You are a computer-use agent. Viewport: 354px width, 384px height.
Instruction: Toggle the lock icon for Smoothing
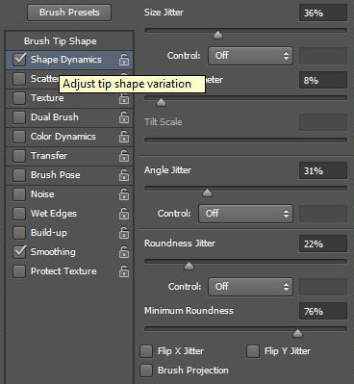point(124,252)
